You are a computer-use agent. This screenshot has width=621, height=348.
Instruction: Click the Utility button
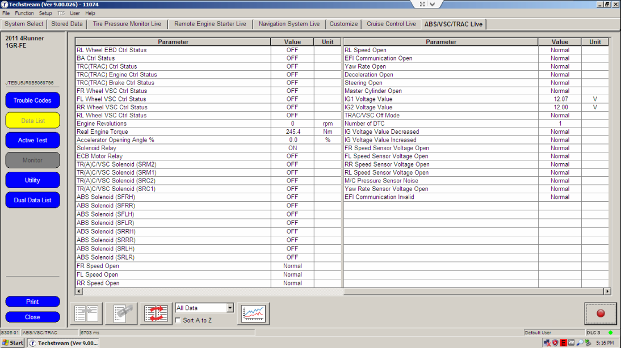coord(32,180)
